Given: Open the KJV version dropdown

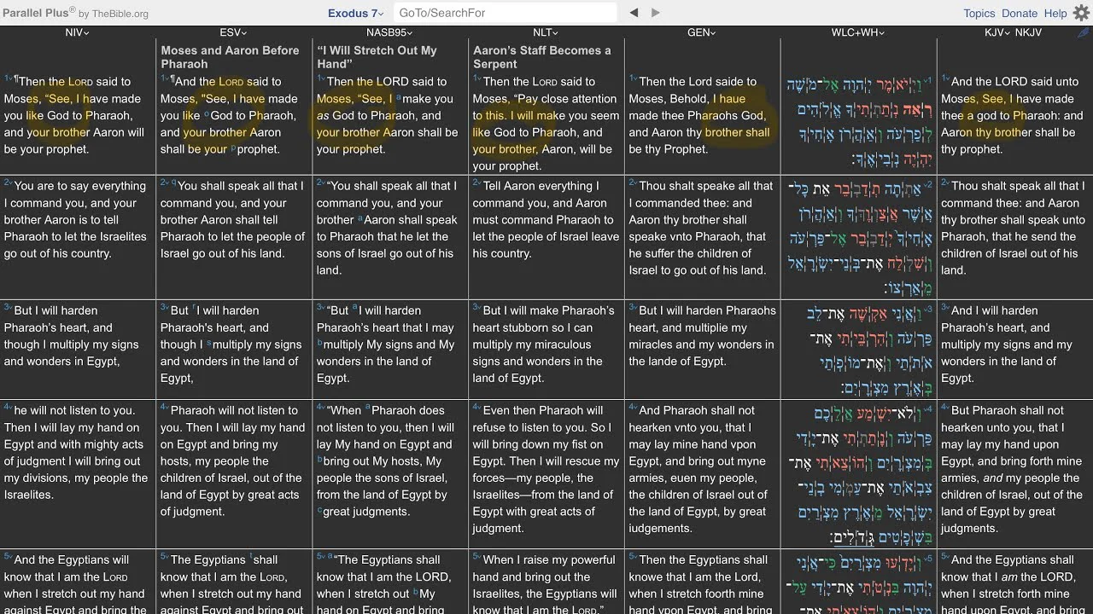Looking at the screenshot, I should click(997, 32).
